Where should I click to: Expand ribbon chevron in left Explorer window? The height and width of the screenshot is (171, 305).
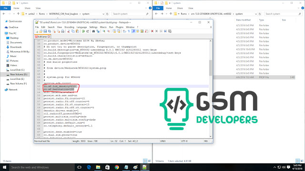[x=146, y=8]
